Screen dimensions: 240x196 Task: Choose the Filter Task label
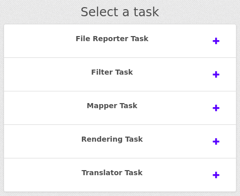point(112,72)
